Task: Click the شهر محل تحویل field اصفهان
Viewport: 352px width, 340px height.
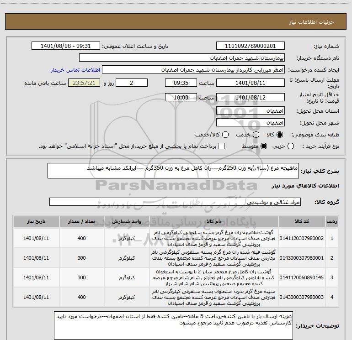Action: coord(251,123)
